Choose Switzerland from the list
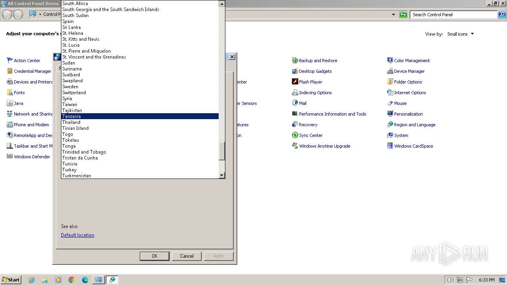The image size is (507, 285). point(140,92)
